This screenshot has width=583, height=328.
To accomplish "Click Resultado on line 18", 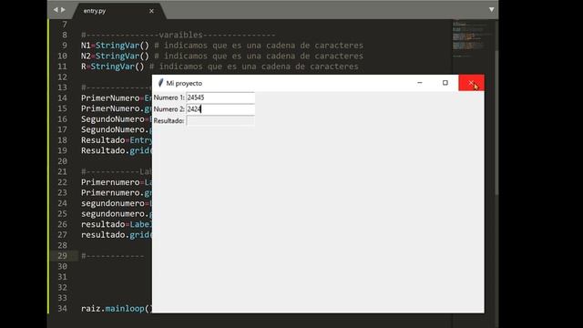I will coord(103,140).
